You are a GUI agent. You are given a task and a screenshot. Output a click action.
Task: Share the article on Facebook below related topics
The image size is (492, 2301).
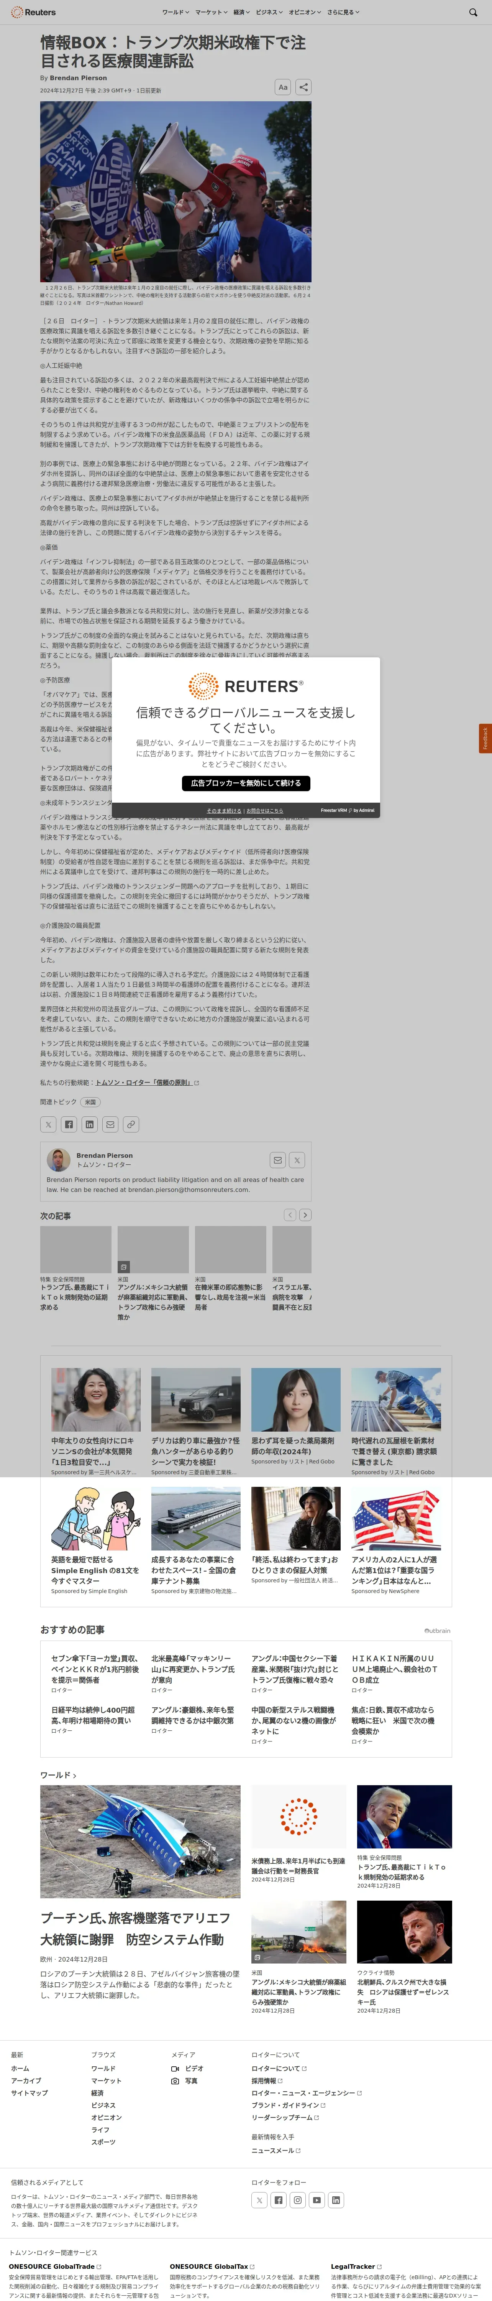click(69, 1124)
